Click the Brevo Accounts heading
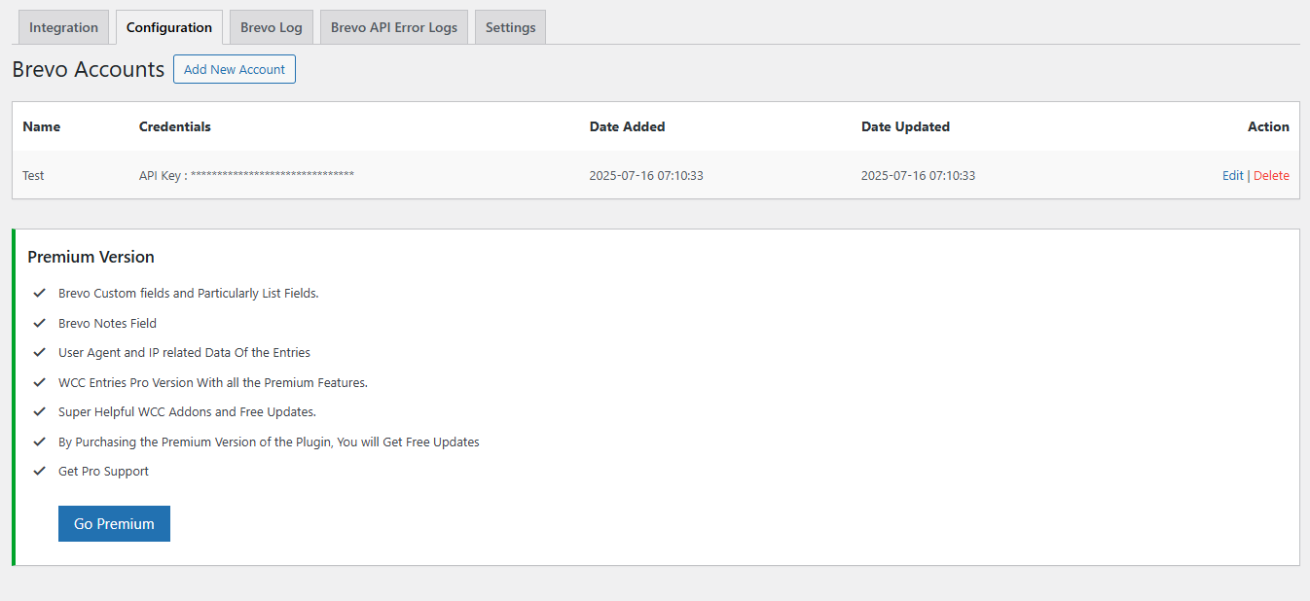 [x=89, y=69]
